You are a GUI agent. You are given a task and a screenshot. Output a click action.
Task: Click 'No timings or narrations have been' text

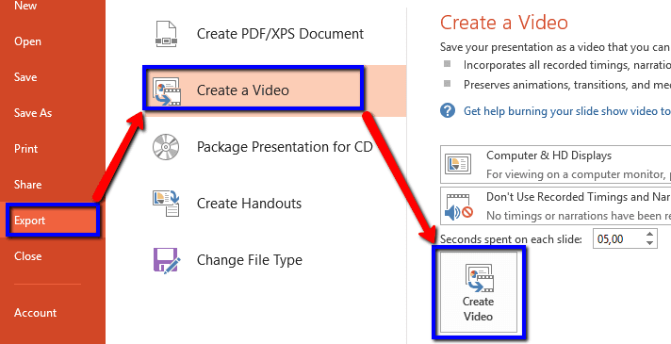579,216
